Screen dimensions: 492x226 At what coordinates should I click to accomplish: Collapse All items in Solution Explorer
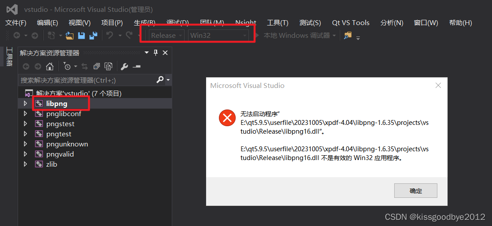[x=96, y=66]
